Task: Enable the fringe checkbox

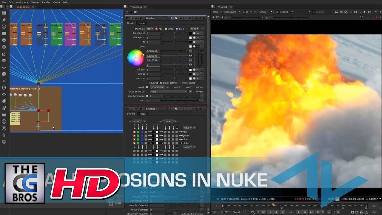Action: tap(194, 87)
